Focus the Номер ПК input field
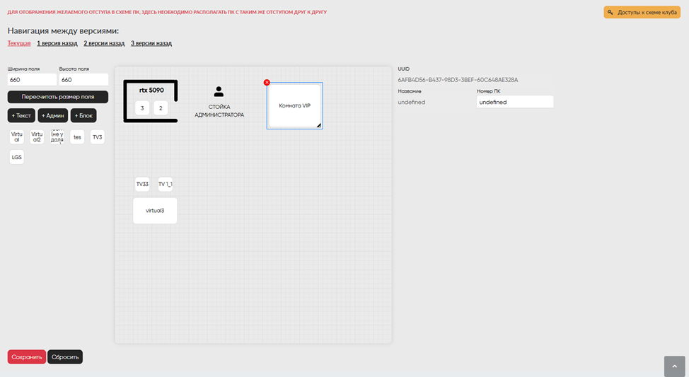The image size is (689, 377). (514, 102)
